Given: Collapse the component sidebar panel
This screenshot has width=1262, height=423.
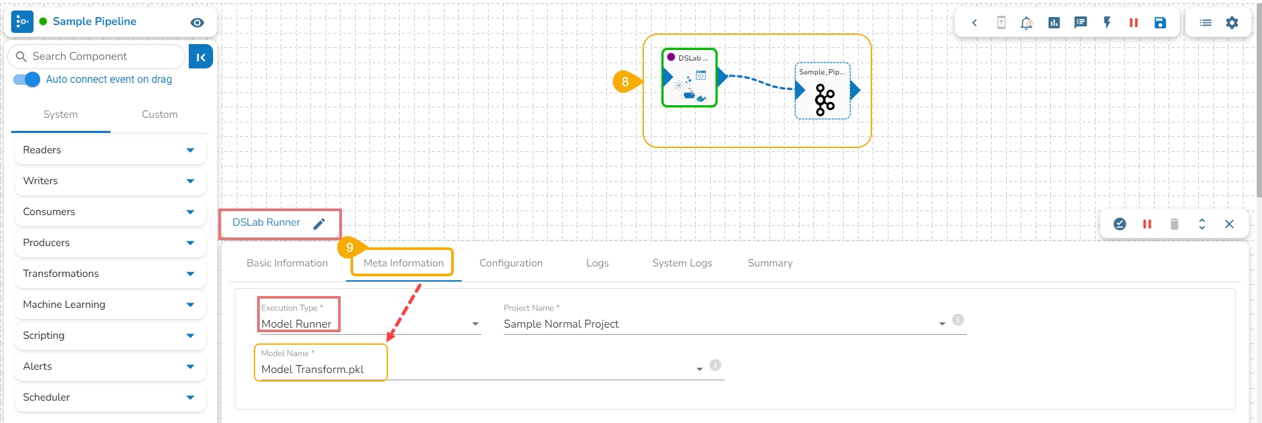Looking at the screenshot, I should 201,57.
